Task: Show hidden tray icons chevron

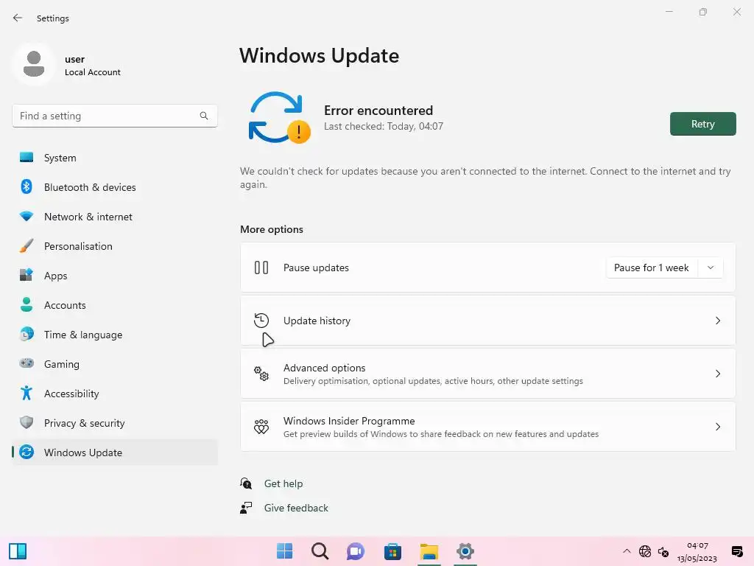Action: point(627,551)
